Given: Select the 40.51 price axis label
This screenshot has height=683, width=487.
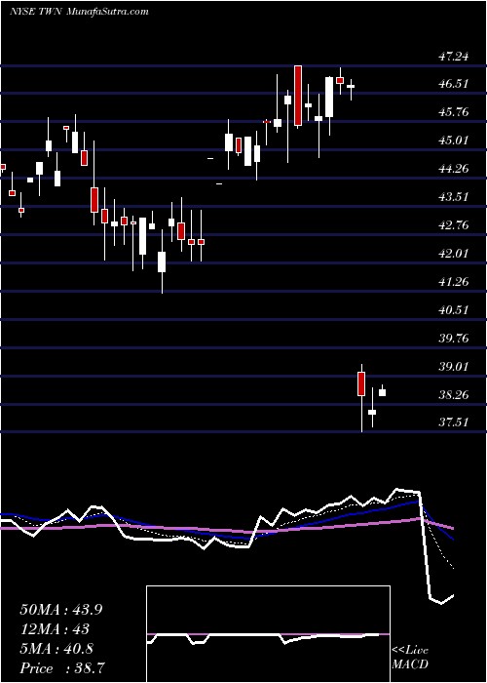Looking at the screenshot, I should click(x=454, y=310).
